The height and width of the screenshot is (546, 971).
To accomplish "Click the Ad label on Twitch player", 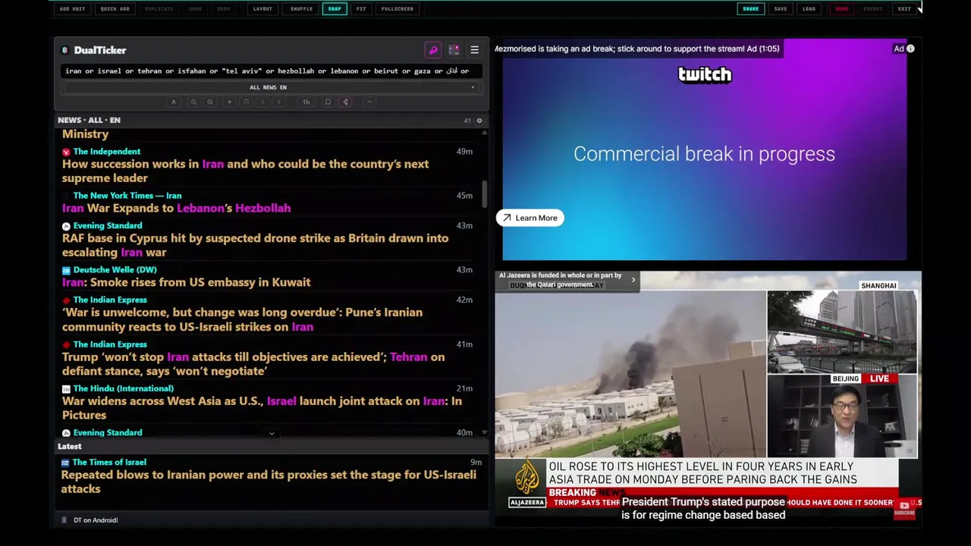I will (x=899, y=49).
